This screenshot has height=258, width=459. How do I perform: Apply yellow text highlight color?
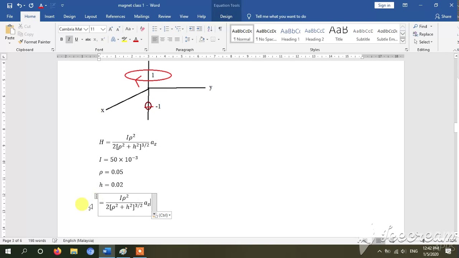coord(124,39)
